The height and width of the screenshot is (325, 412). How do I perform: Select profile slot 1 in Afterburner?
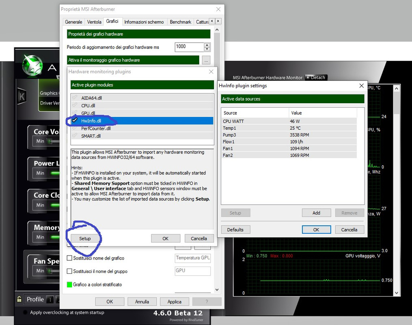pyautogui.click(x=50, y=299)
